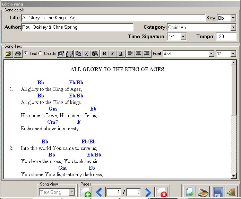Open the Song View dropdown

(x=72, y=192)
